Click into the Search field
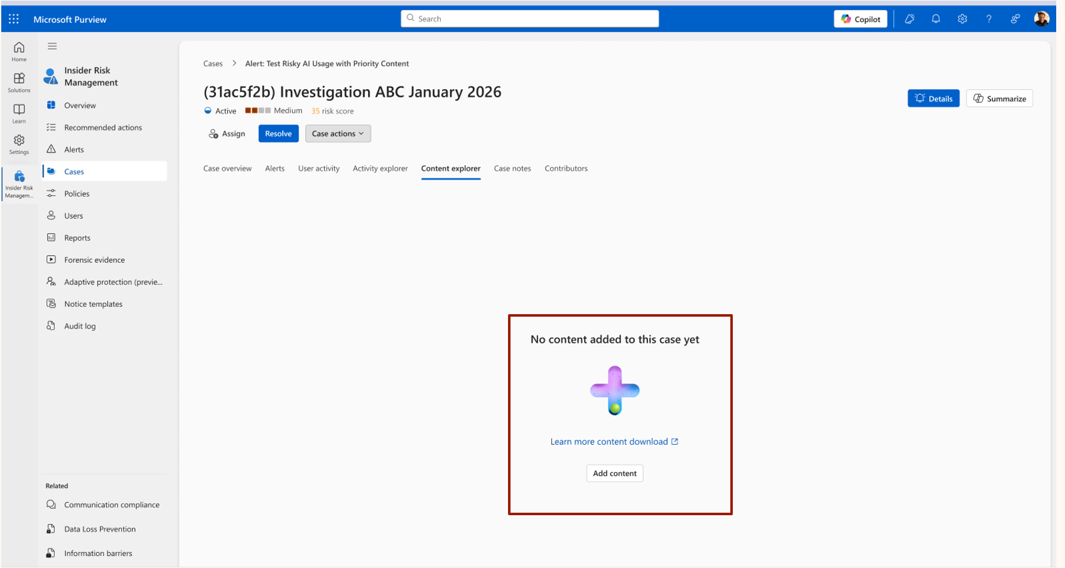The width and height of the screenshot is (1065, 568). (x=530, y=19)
